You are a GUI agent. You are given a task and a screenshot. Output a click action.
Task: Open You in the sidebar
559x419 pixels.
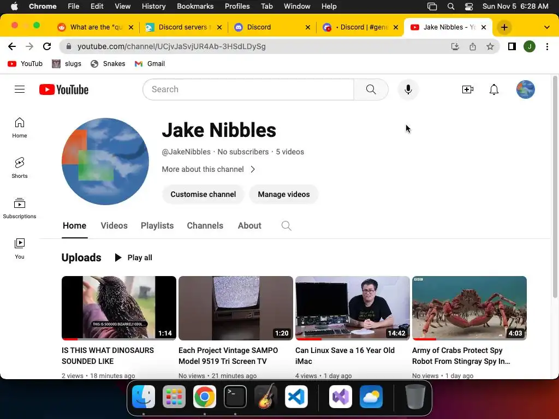[20, 249]
